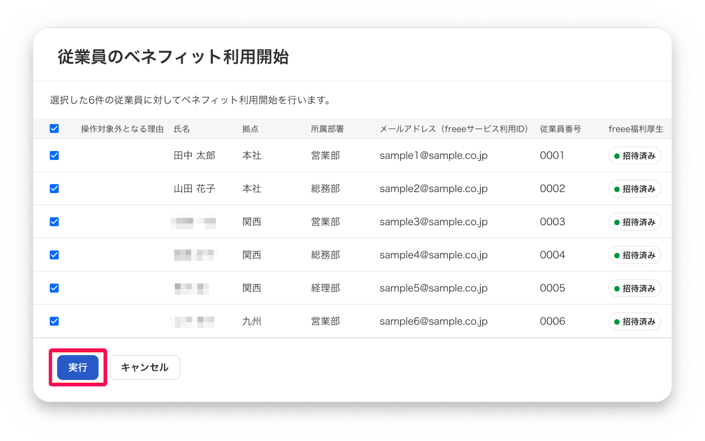705x441 pixels.
Task: Click 本社 in 田中 太郎 row
Action: click(252, 156)
